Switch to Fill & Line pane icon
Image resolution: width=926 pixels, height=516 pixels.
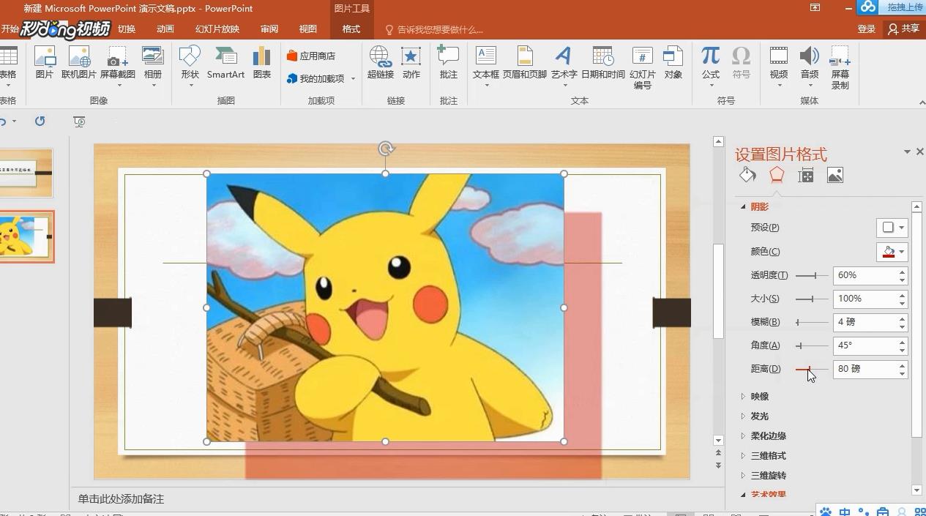[x=747, y=175]
